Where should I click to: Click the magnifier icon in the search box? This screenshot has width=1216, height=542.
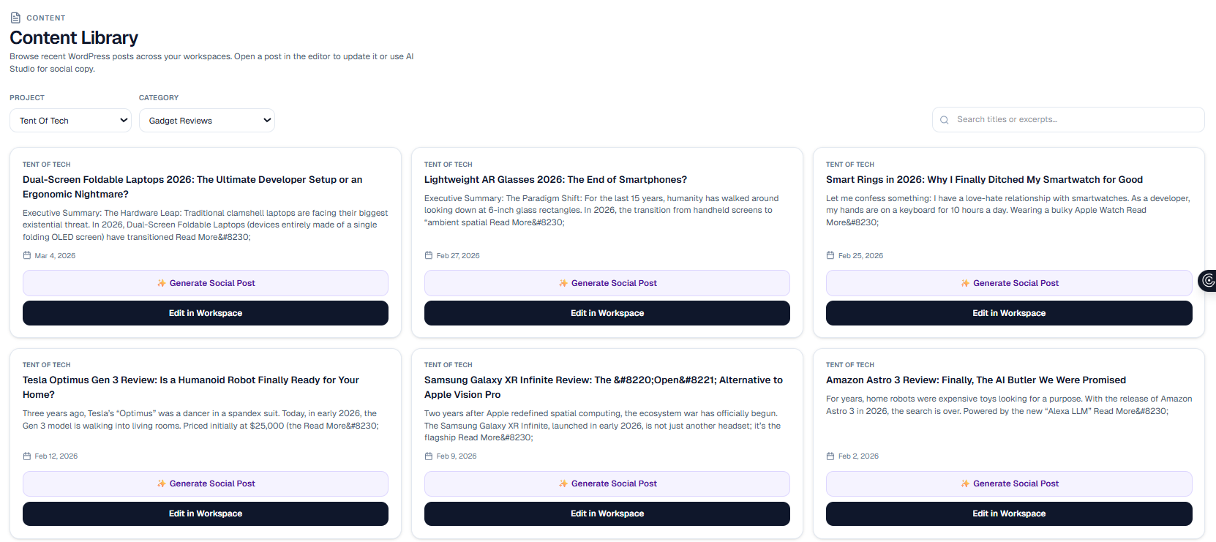coord(945,120)
